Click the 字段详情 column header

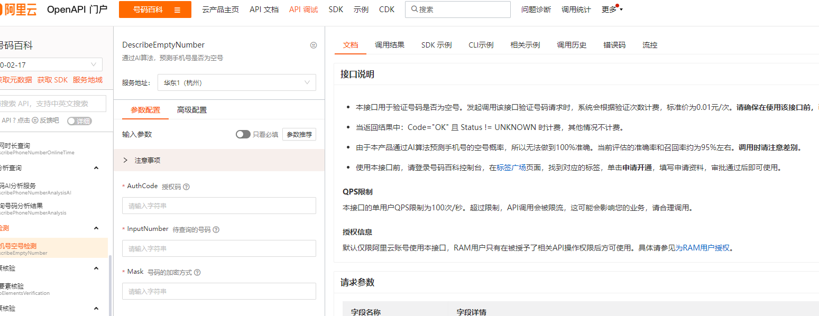pyautogui.click(x=472, y=312)
